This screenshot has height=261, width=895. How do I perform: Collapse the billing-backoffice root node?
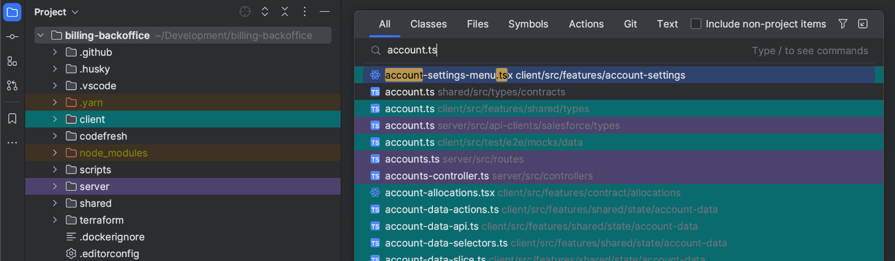point(40,35)
